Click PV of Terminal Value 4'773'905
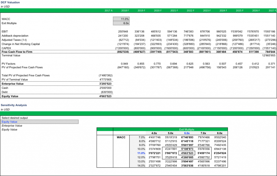Screen dimensions: 277x176 pos(105,79)
